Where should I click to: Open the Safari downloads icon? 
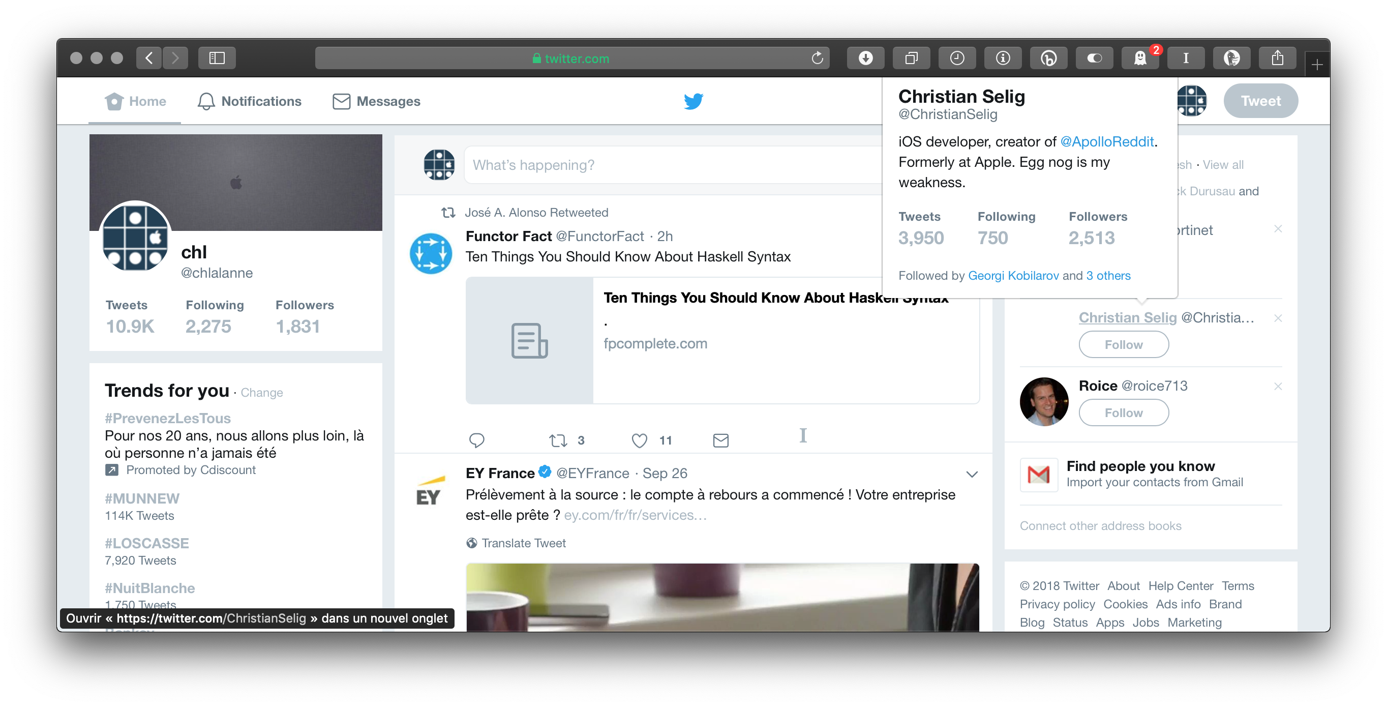pos(865,58)
